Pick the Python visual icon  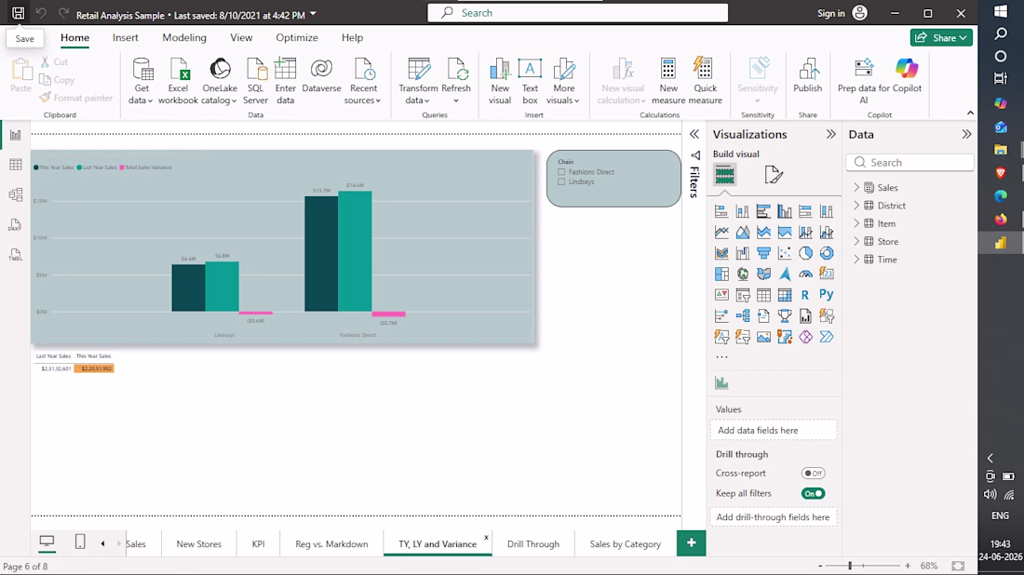pos(826,295)
